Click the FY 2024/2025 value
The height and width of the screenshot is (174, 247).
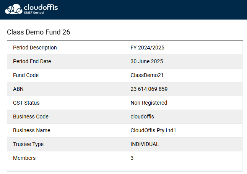click(x=147, y=48)
